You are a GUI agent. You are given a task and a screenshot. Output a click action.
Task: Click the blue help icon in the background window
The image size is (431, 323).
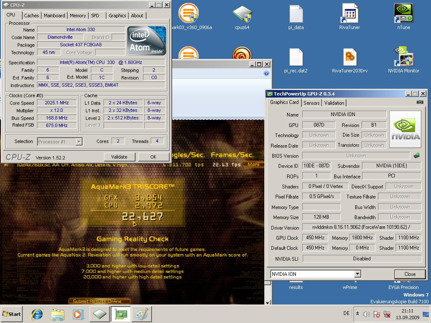pyautogui.click(x=266, y=73)
